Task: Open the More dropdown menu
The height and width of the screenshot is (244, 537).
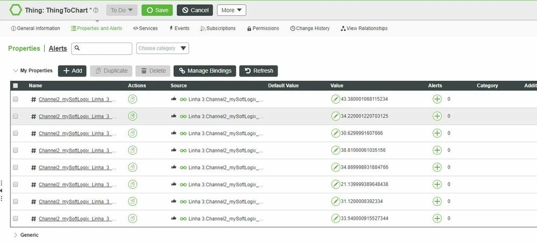Action: pyautogui.click(x=231, y=10)
